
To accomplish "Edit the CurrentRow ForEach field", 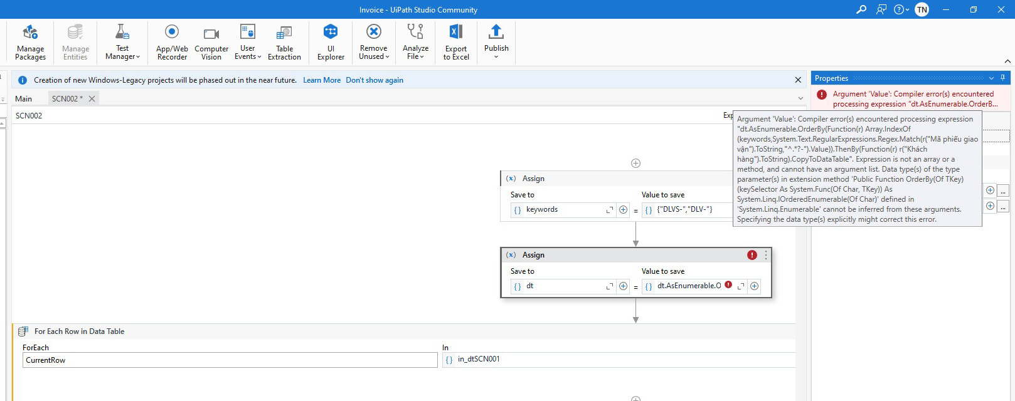I will 230,360.
